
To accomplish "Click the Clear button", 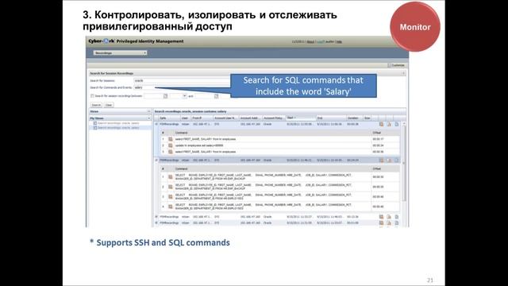I will tap(109, 105).
